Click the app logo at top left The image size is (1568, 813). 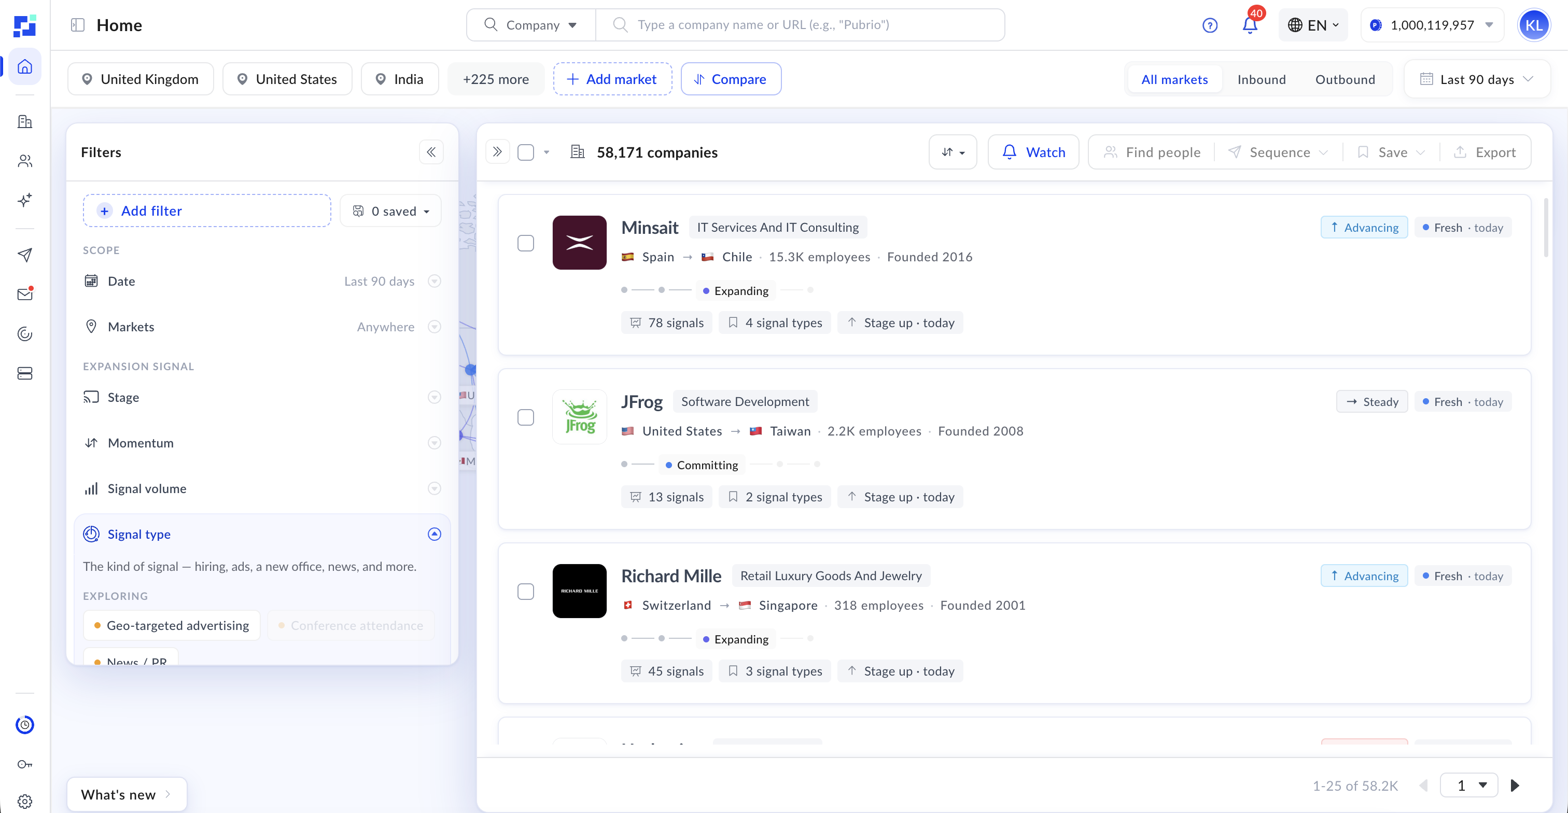25,25
